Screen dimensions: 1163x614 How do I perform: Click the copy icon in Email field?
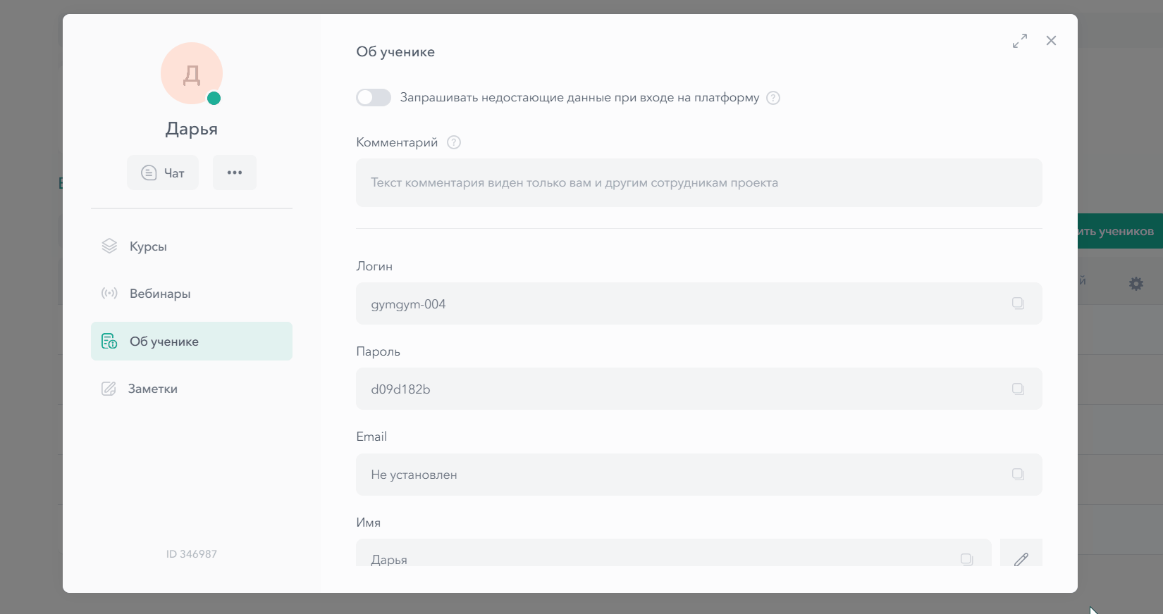pos(1018,474)
